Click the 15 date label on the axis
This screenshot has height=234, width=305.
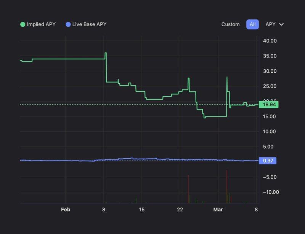pyautogui.click(x=142, y=210)
